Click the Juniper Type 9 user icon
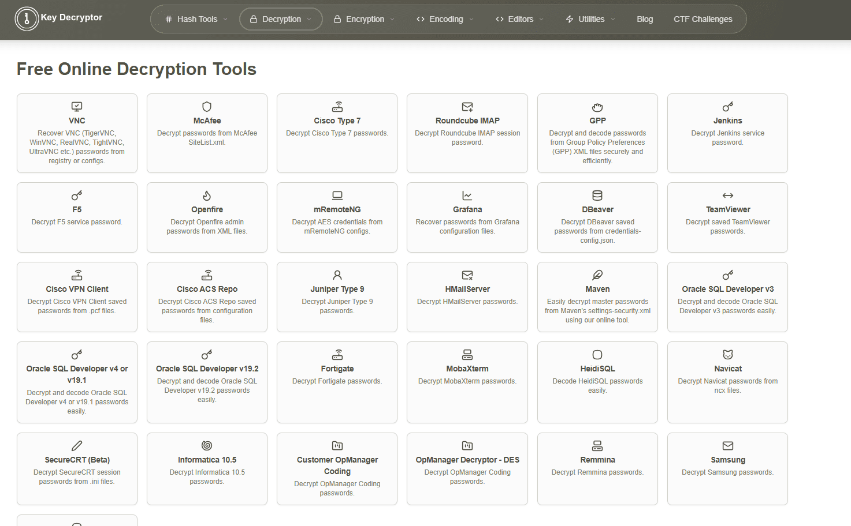This screenshot has width=851, height=526. [x=337, y=275]
